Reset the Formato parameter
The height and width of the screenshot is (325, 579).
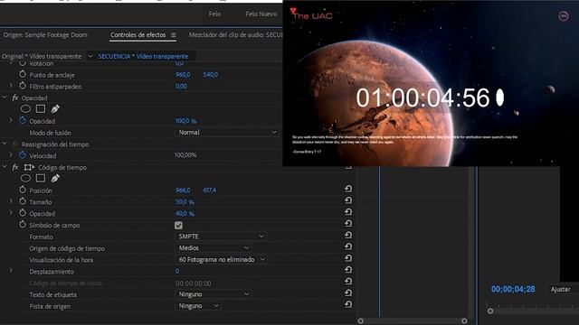tap(348, 235)
